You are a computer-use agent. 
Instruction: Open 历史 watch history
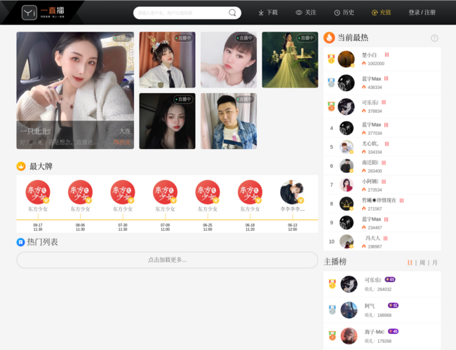[344, 13]
